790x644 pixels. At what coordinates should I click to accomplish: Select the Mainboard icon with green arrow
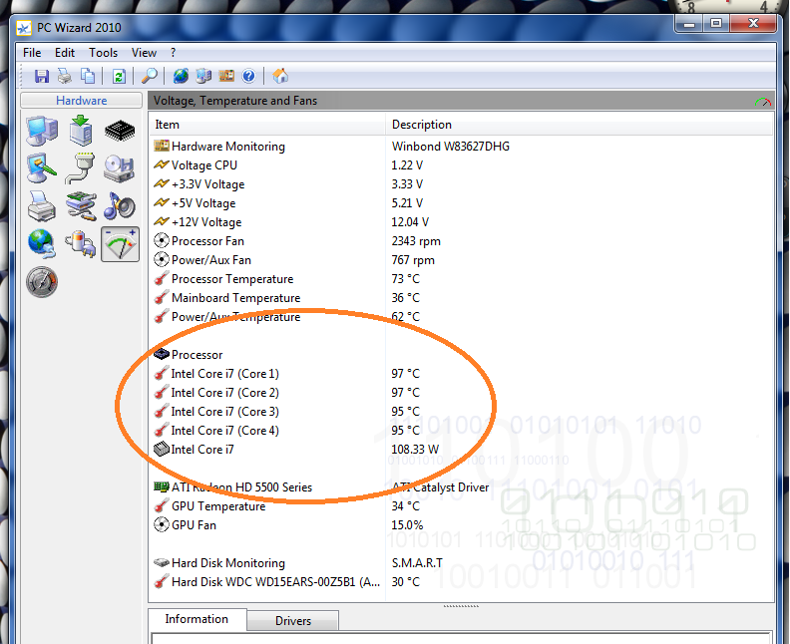[81, 131]
